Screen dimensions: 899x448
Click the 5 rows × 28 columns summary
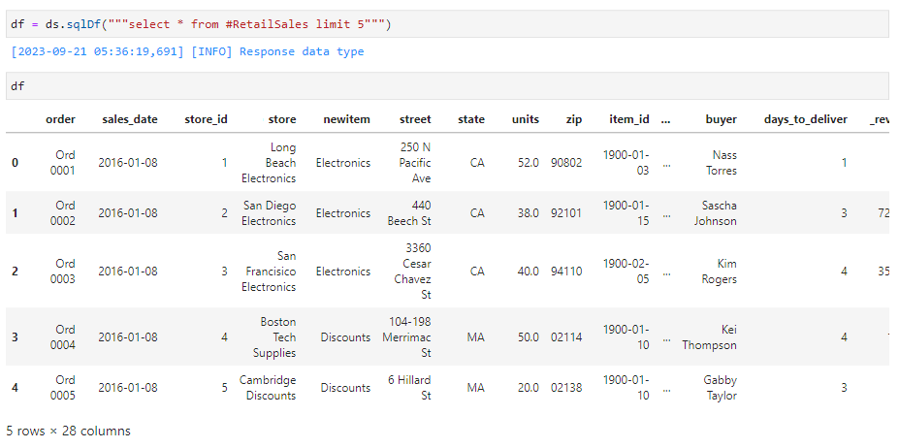pos(68,431)
